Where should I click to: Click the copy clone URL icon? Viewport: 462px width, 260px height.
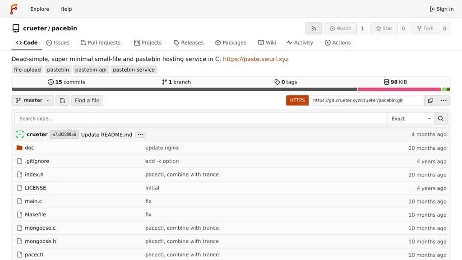[x=430, y=100]
